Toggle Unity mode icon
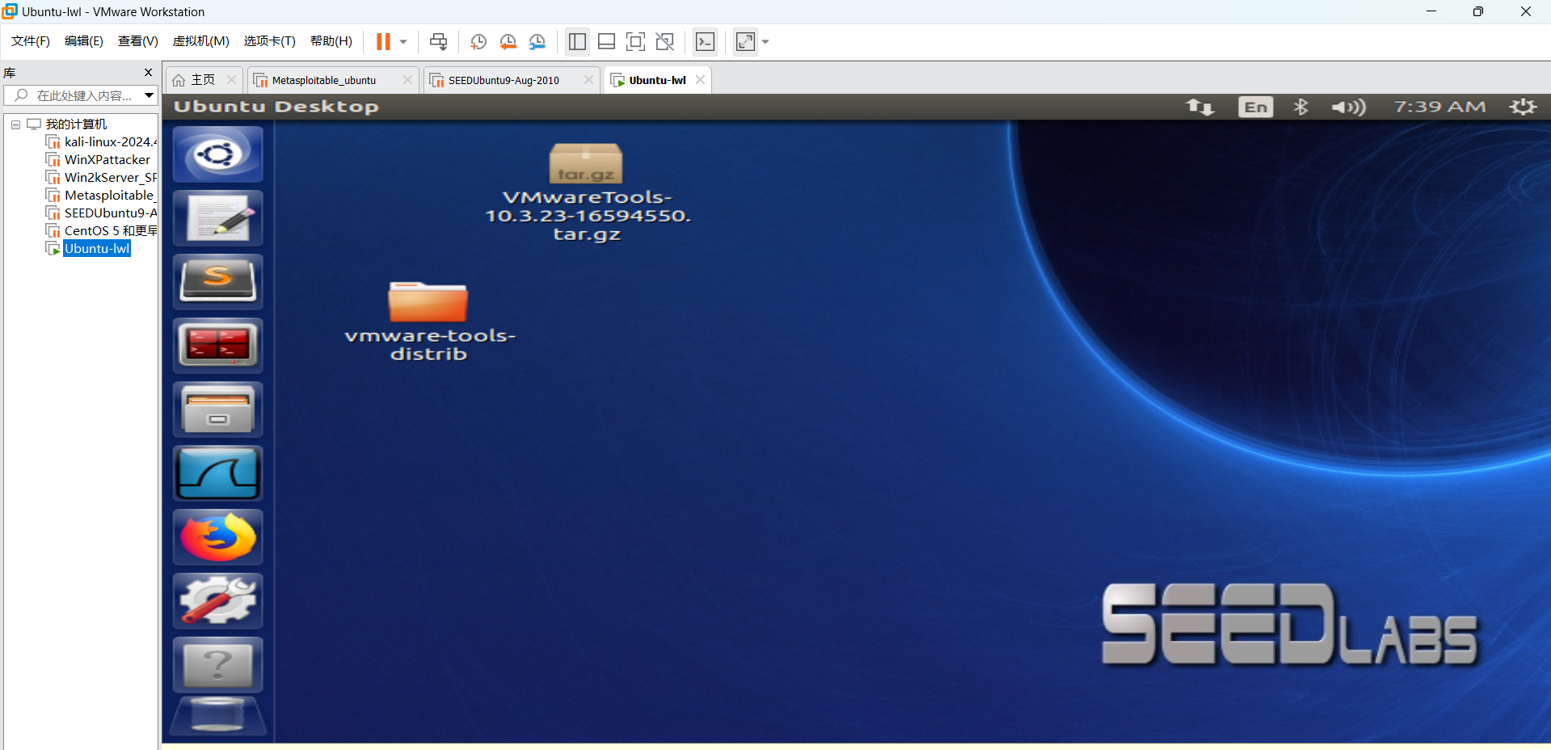The image size is (1551, 750). tap(664, 42)
